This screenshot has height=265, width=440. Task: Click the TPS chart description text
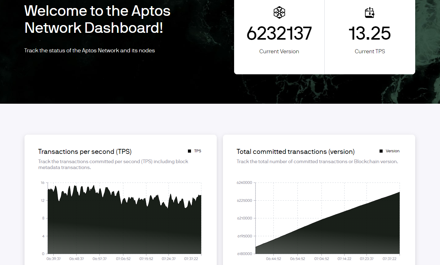[113, 164]
